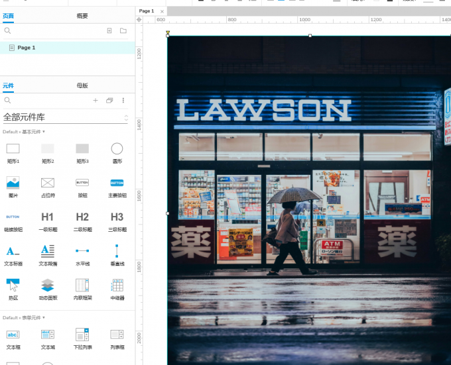Select the Ellipse (圆形) widget
Screen dimensions: 451x365
tap(117, 153)
